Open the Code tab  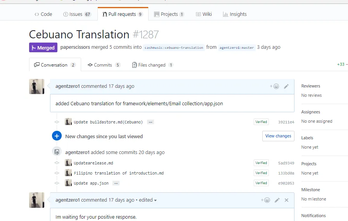coord(43,14)
